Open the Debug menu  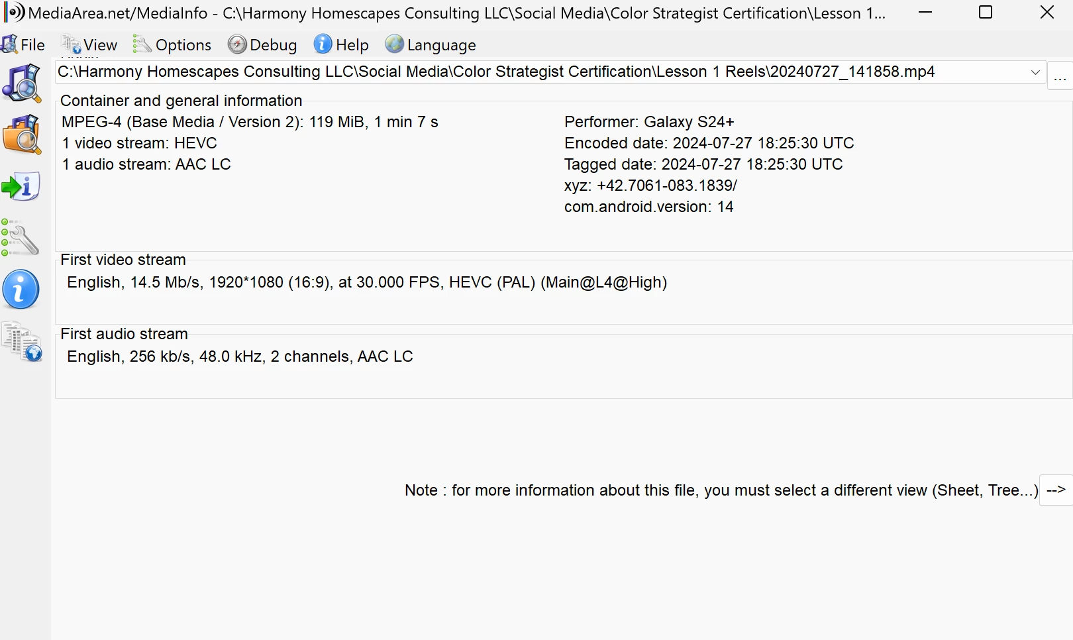[262, 45]
